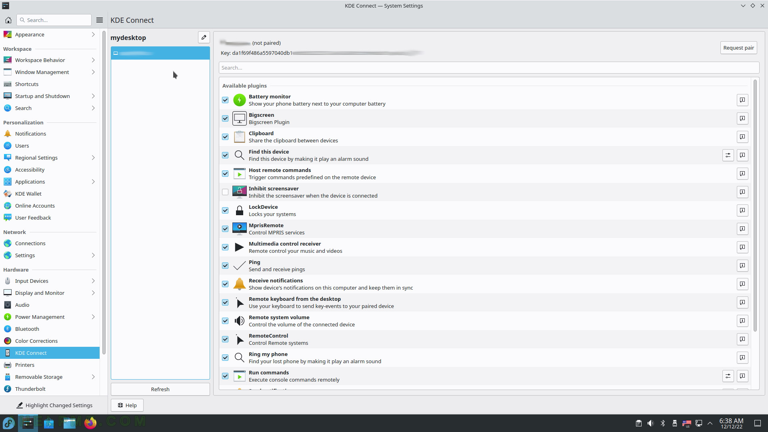
Task: Focus the System Settings sidebar search box
Action: pos(54,20)
